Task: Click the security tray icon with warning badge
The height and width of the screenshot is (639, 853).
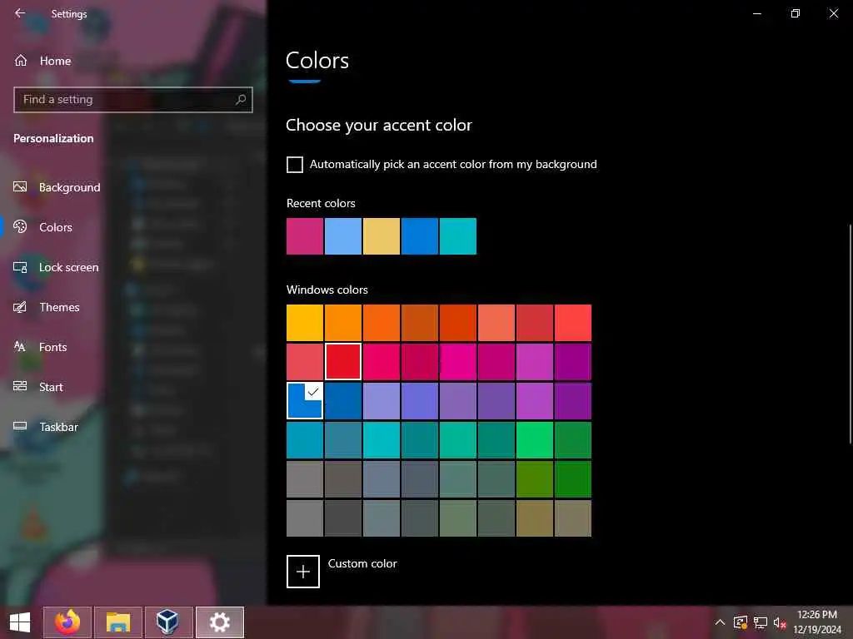Action: click(x=741, y=622)
